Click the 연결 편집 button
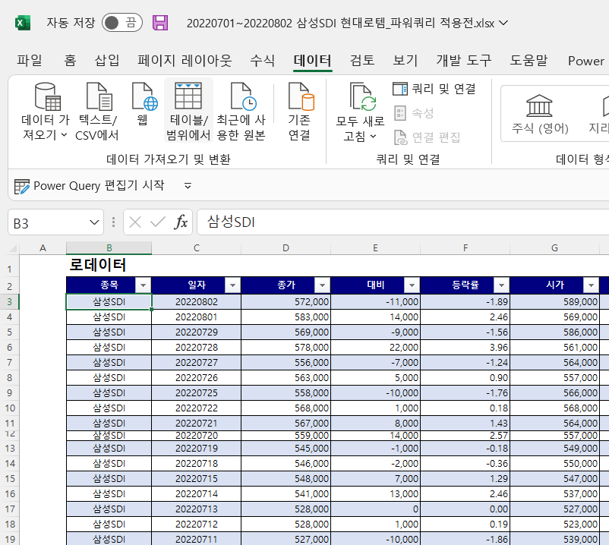609x545 pixels. tap(427, 137)
